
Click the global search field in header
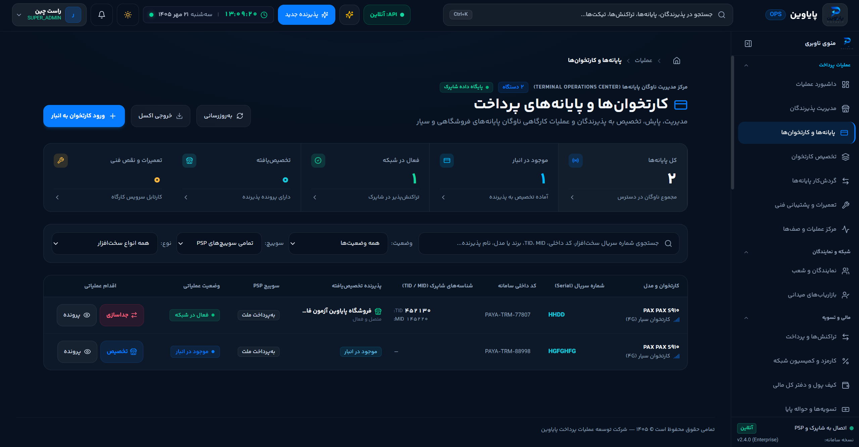(588, 14)
